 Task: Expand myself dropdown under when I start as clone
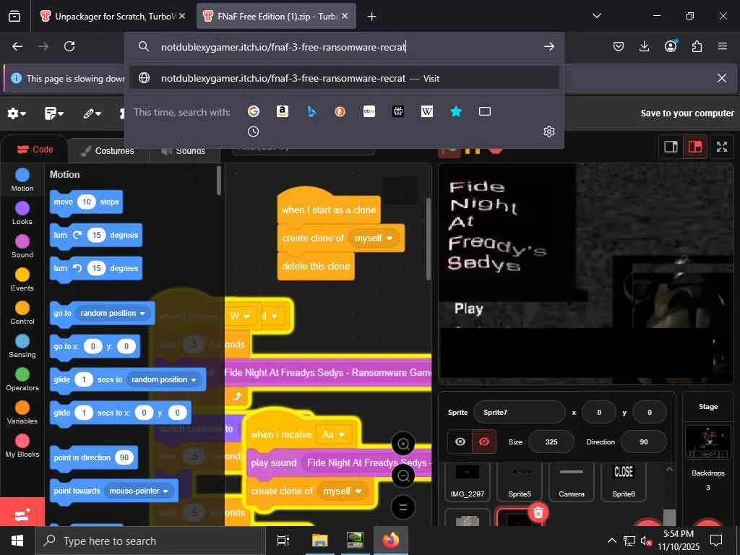pos(374,238)
